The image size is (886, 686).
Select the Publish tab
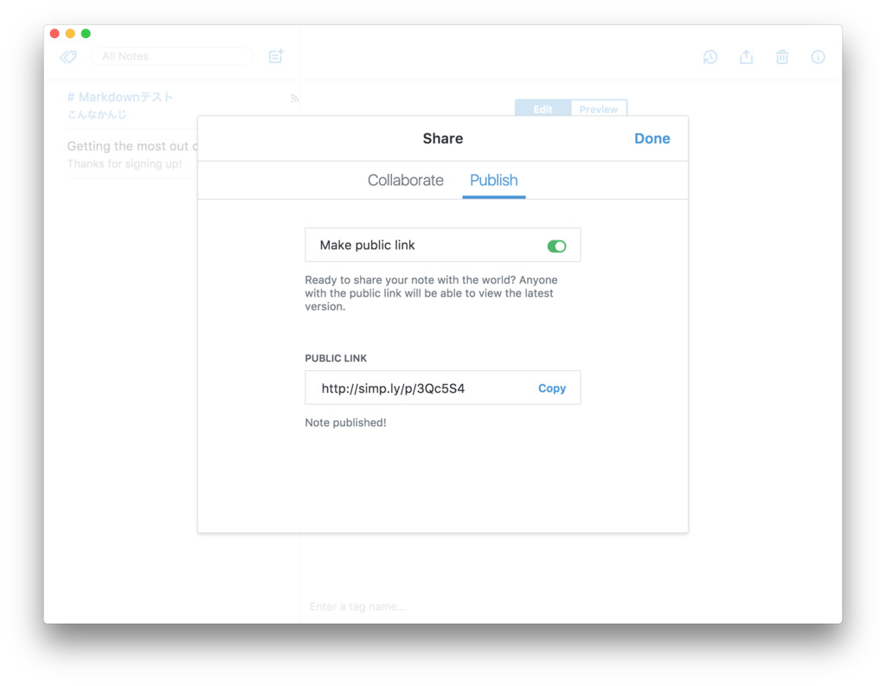click(x=494, y=180)
